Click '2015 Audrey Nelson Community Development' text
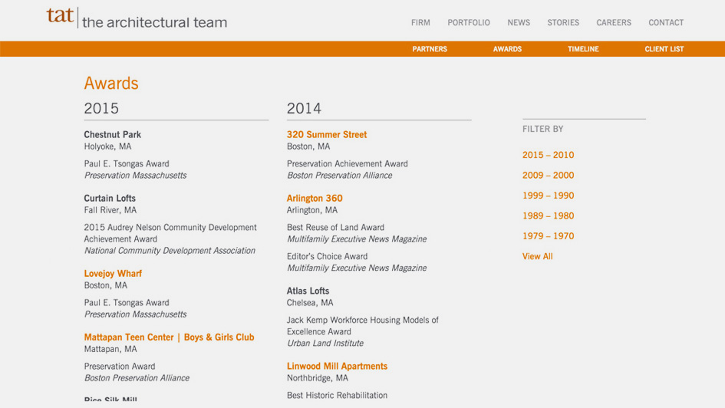Screen dimensions: 725x408 170,227
